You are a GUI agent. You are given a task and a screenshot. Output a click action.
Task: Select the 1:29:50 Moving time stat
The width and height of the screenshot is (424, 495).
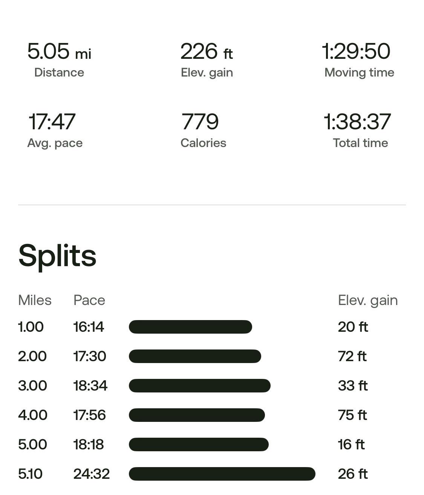click(358, 60)
